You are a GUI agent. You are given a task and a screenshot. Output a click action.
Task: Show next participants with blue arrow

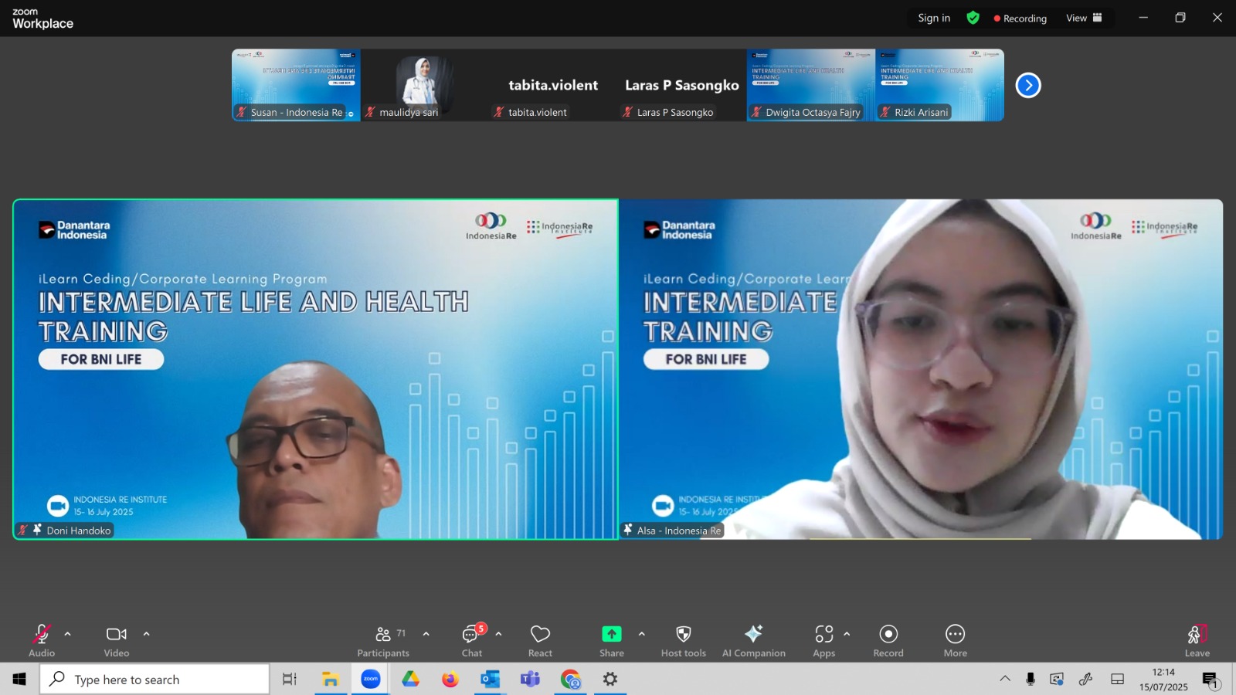pos(1027,85)
